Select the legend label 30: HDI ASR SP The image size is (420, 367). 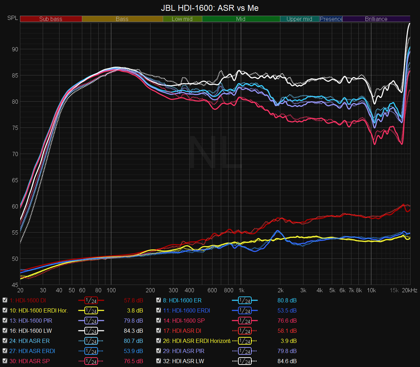[30, 361]
